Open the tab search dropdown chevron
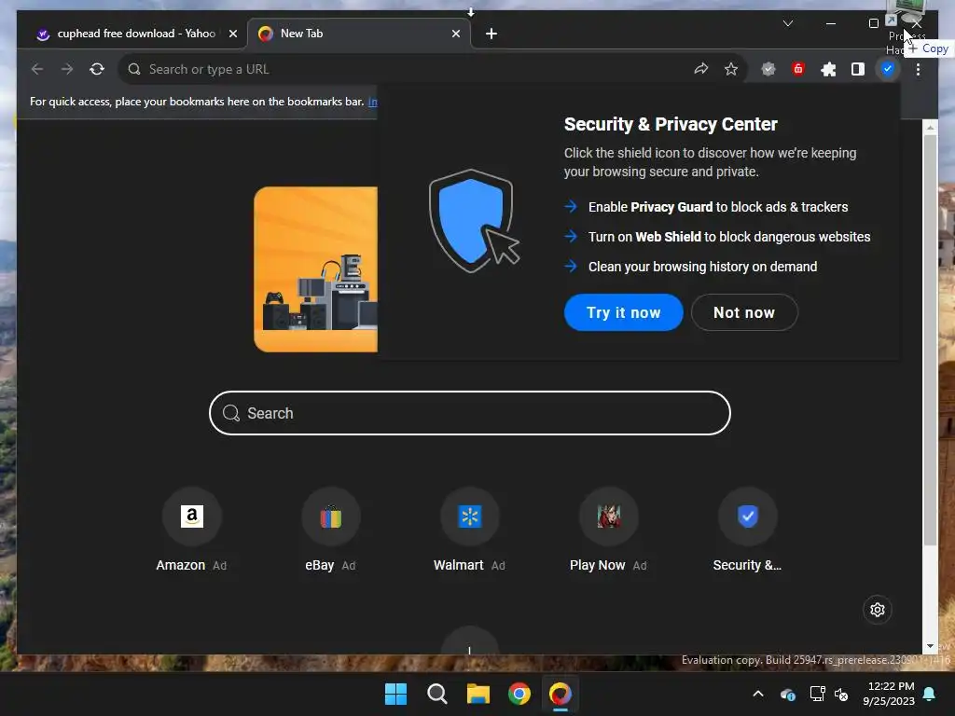This screenshot has width=955, height=716. [787, 23]
